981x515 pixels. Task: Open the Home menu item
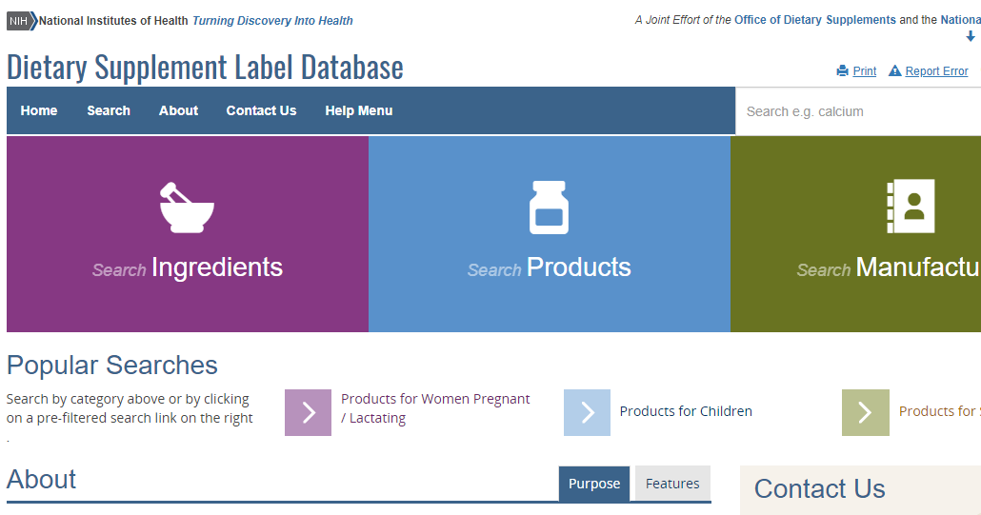pyautogui.click(x=39, y=110)
